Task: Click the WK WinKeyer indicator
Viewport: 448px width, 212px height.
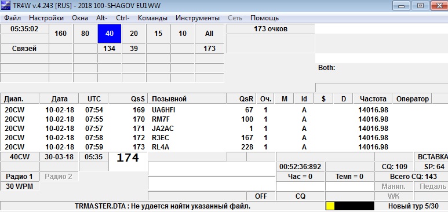Action: [394, 196]
